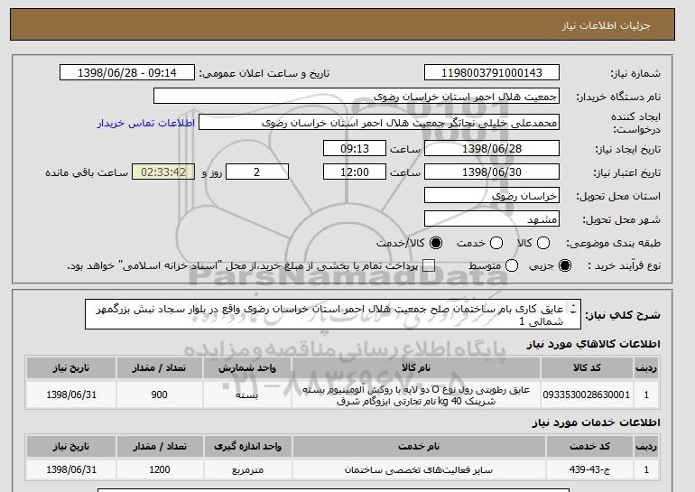The height and width of the screenshot is (492, 695).
Task: Click the delivery province field خراسان رضوی
Action: coord(492,196)
